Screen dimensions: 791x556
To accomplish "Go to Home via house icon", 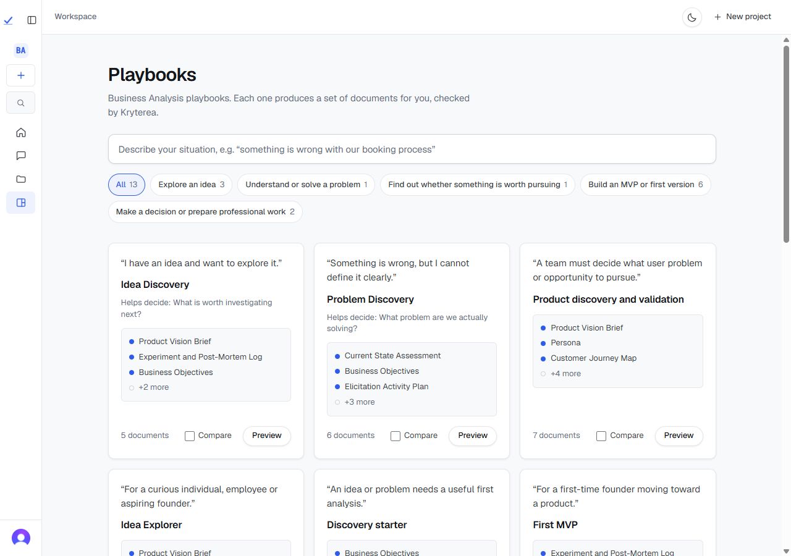I will click(21, 132).
